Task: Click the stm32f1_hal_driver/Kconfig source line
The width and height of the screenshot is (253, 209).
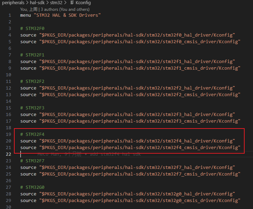Action: point(127,62)
